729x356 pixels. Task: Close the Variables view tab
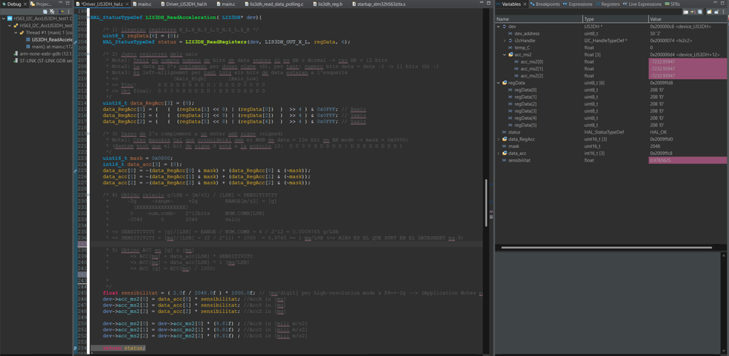pyautogui.click(x=524, y=4)
